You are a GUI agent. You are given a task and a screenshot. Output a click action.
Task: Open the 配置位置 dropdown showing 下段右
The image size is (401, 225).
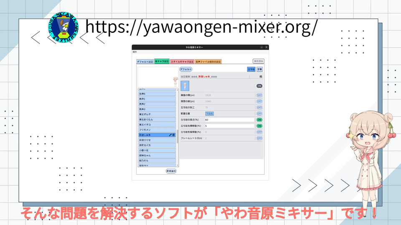pyautogui.click(x=209, y=113)
